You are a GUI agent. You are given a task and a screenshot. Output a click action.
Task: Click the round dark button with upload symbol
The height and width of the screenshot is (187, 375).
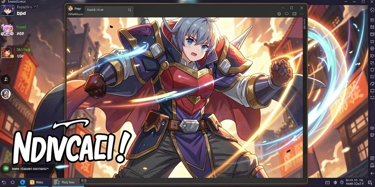(x=5, y=79)
